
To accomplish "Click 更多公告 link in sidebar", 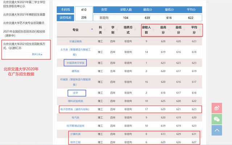I will coord(37,54).
